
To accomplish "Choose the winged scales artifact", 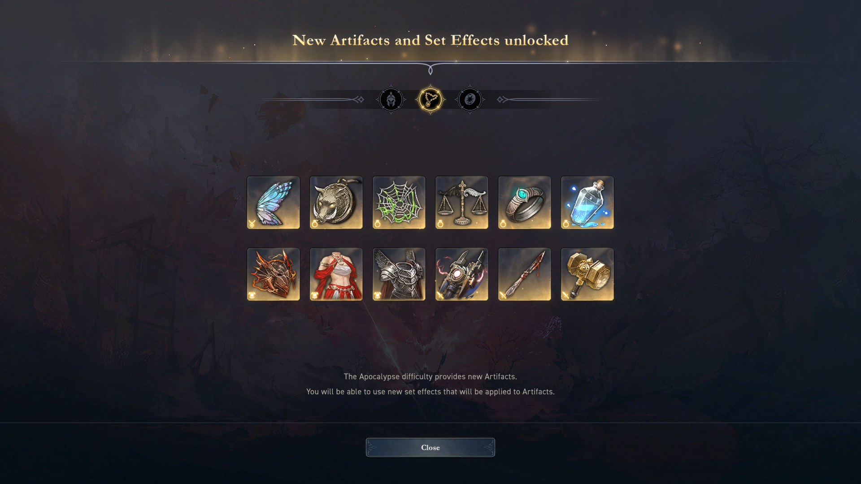I will click(x=461, y=203).
